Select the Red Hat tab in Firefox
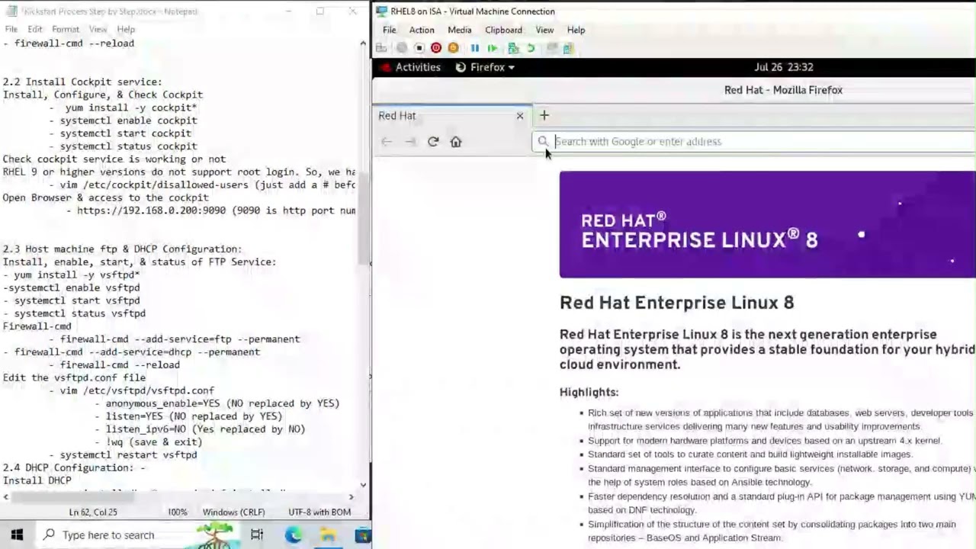The width and height of the screenshot is (976, 549). coord(451,116)
